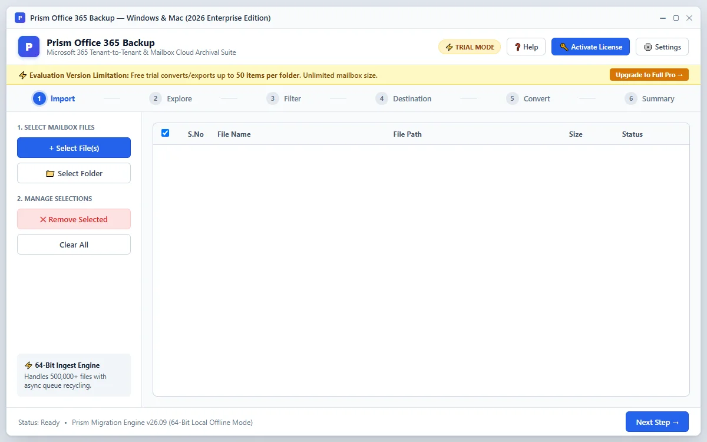The image size is (707, 442).
Task: Click the Select Folder button
Action: tap(74, 173)
